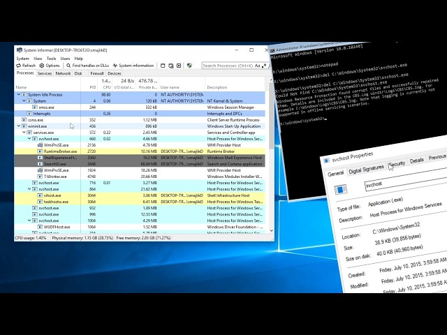Click Free memory status bar entry

tap(143, 237)
